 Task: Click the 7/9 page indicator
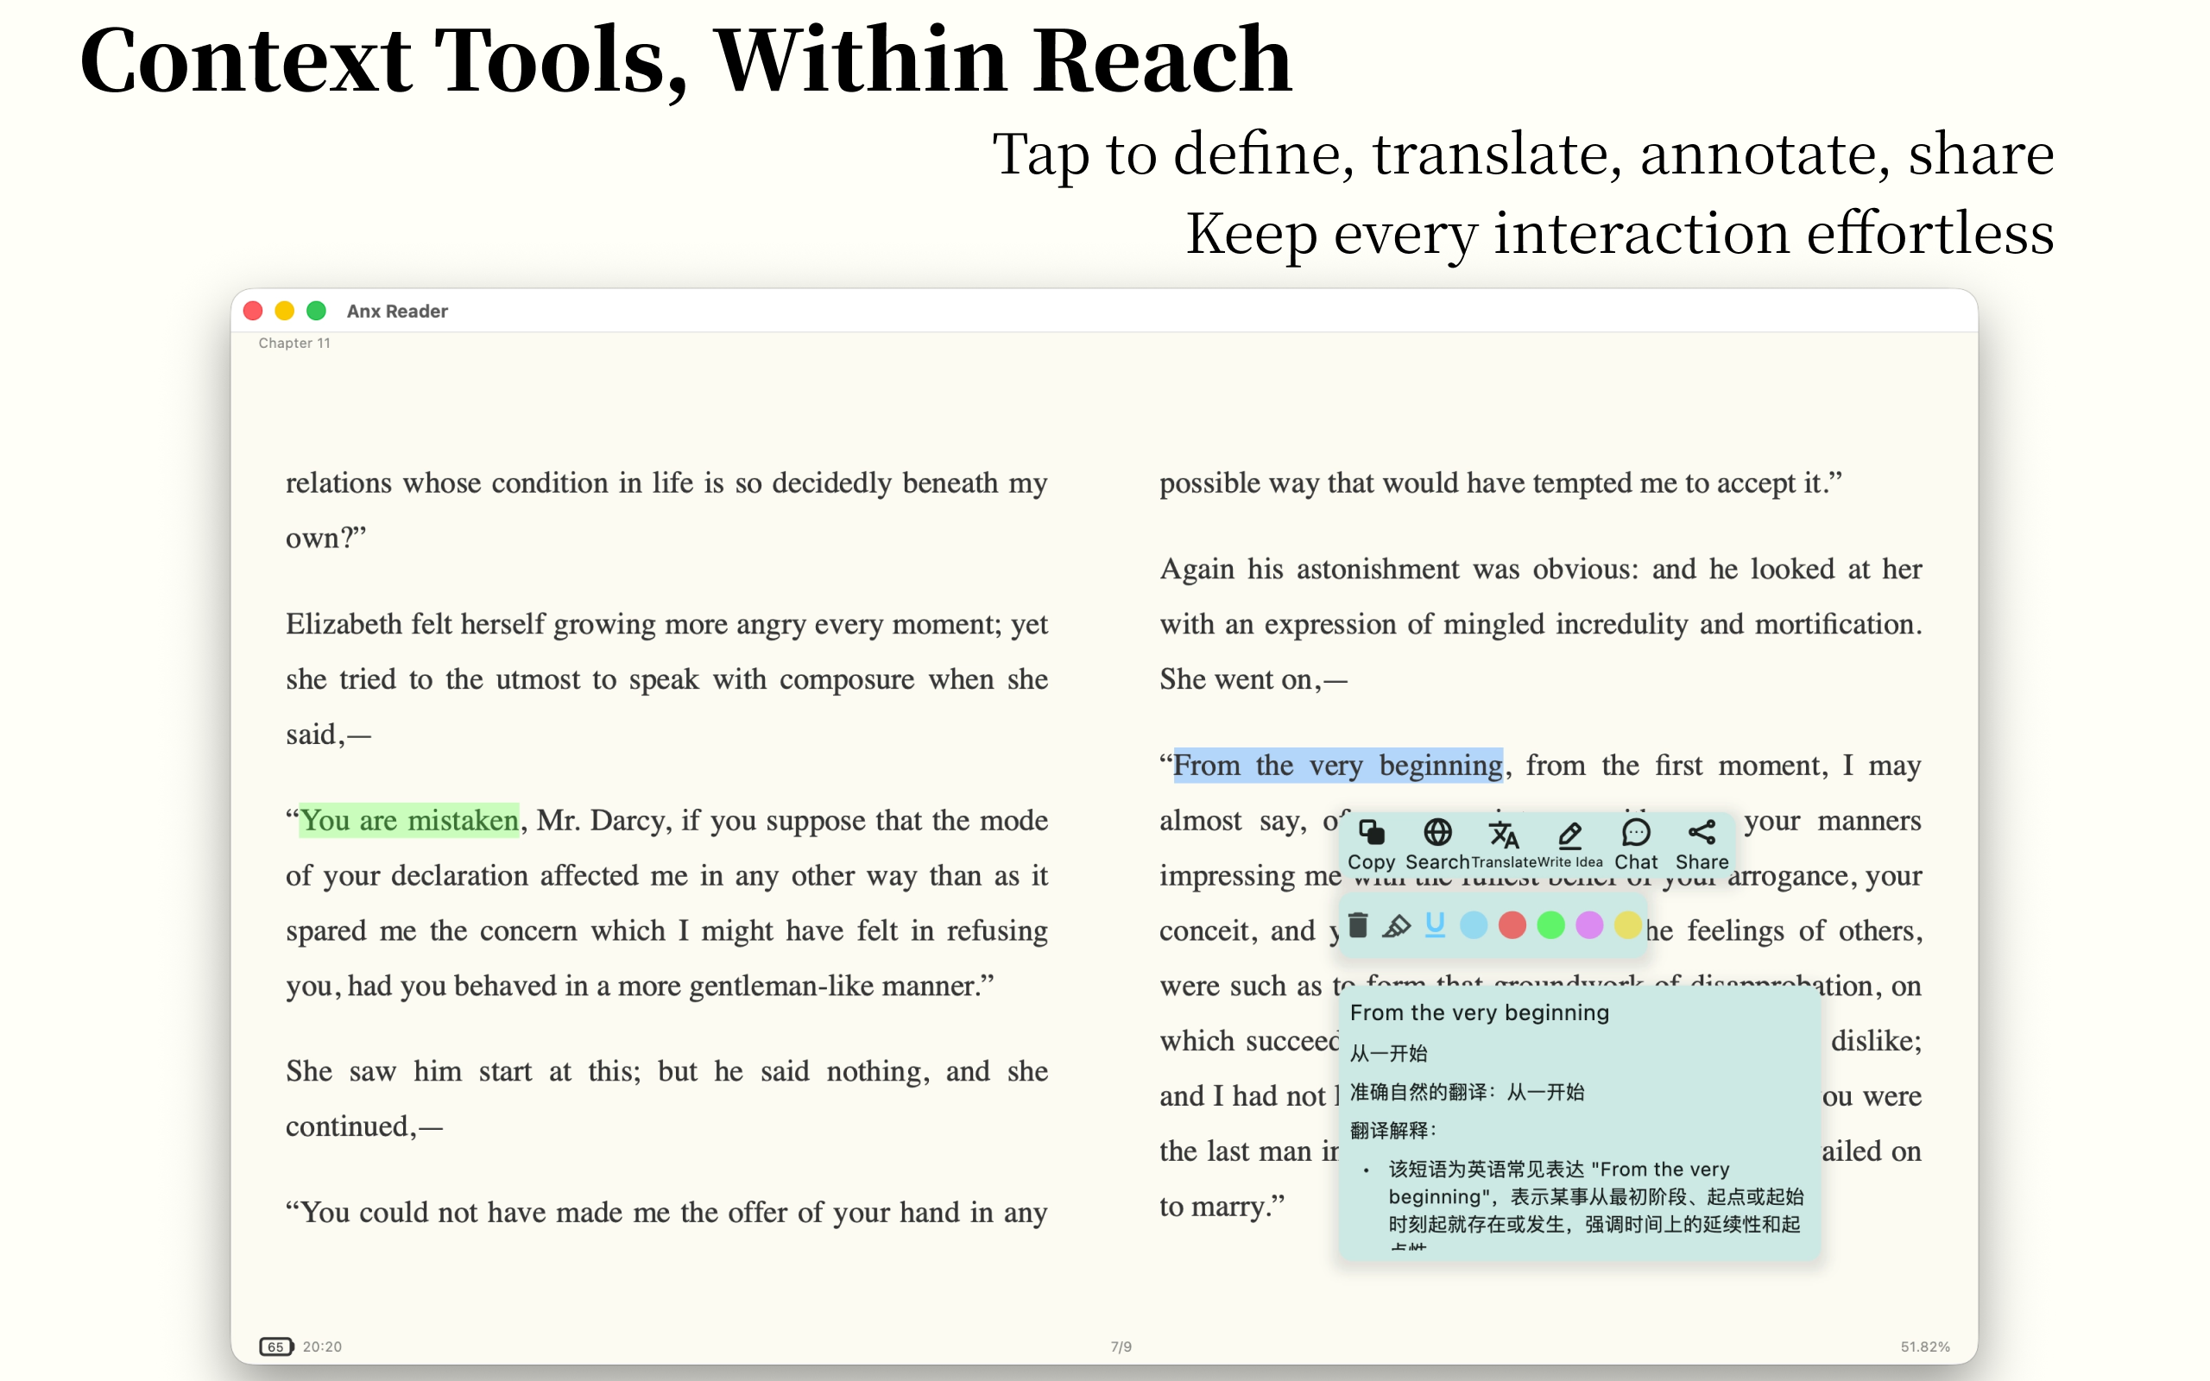[x=1121, y=1346]
